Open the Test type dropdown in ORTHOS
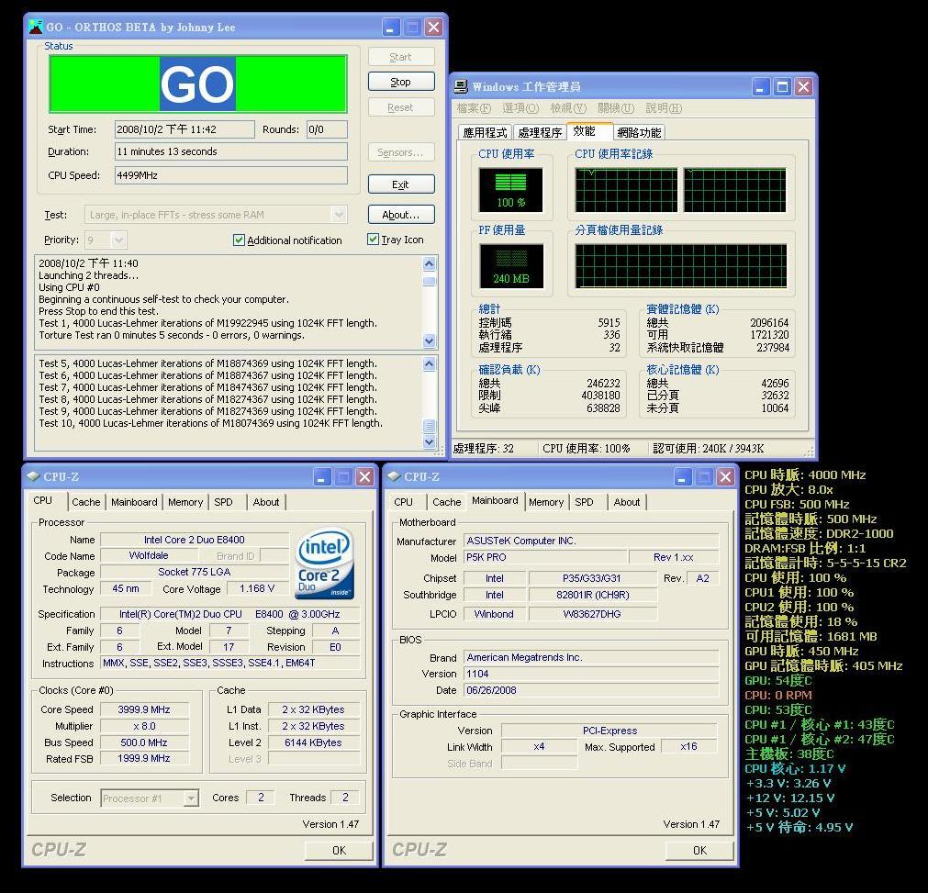This screenshot has height=893, width=928. click(x=339, y=214)
